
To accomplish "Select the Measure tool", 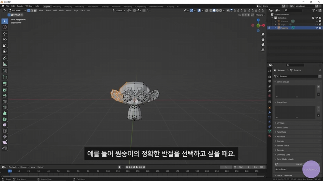I will click(x=5, y=64).
